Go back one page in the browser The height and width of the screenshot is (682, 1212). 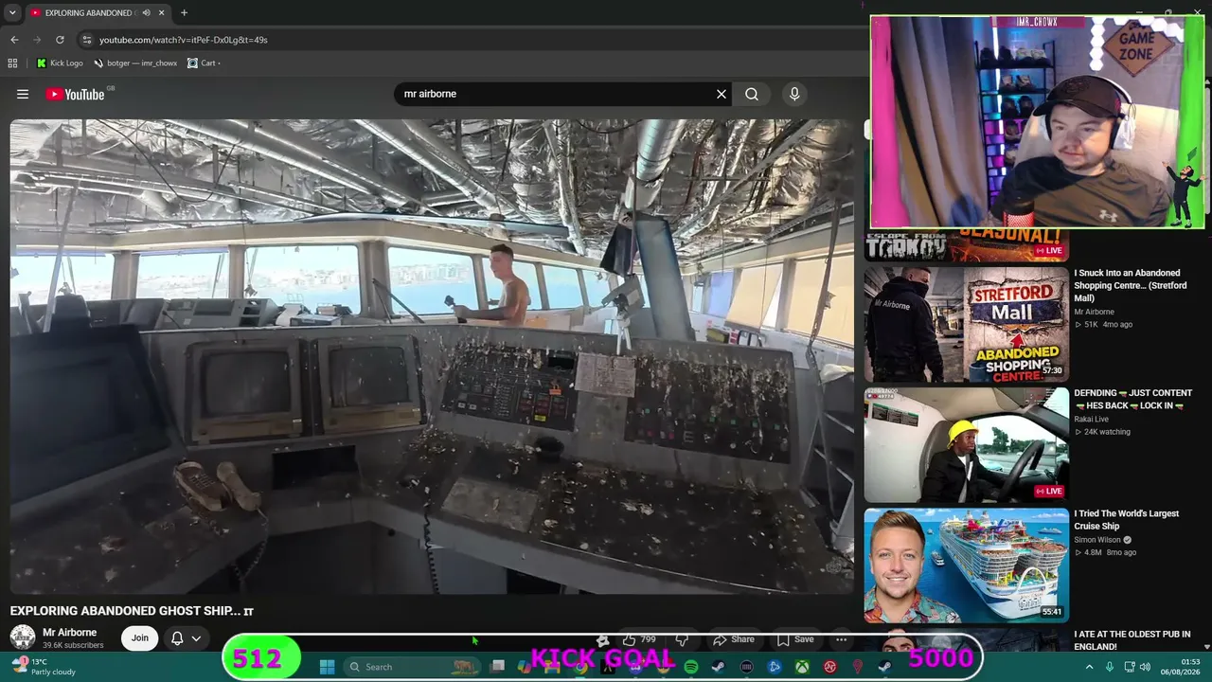(x=14, y=40)
